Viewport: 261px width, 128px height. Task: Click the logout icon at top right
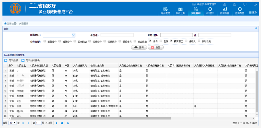pyautogui.click(x=255, y=4)
